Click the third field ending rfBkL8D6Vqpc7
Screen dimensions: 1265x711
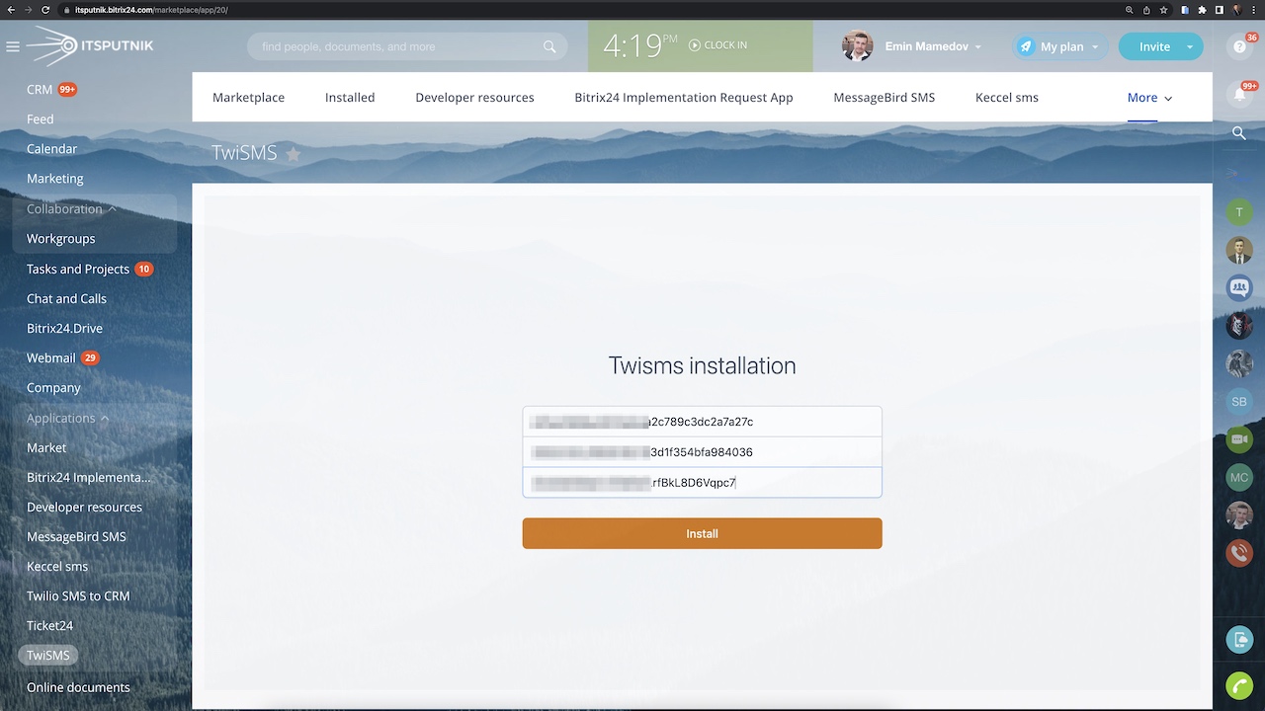coord(702,483)
